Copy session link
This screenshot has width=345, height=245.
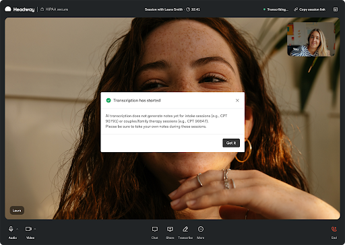tap(310, 9)
